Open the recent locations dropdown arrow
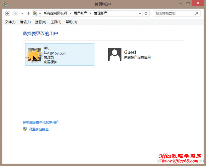206x166 pixels. (22, 13)
